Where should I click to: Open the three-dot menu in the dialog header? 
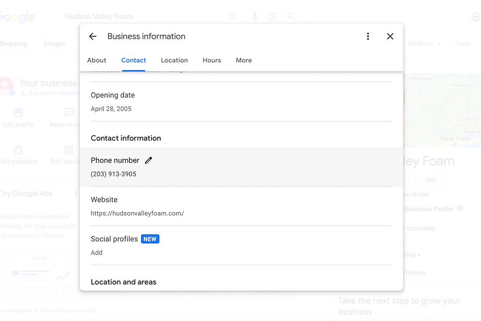point(368,36)
